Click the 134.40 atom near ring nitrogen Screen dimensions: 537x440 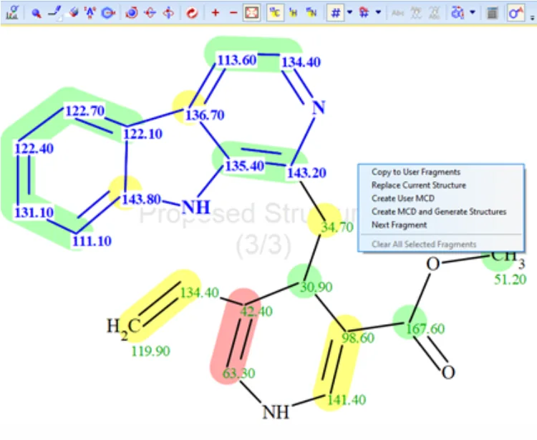[x=301, y=62]
